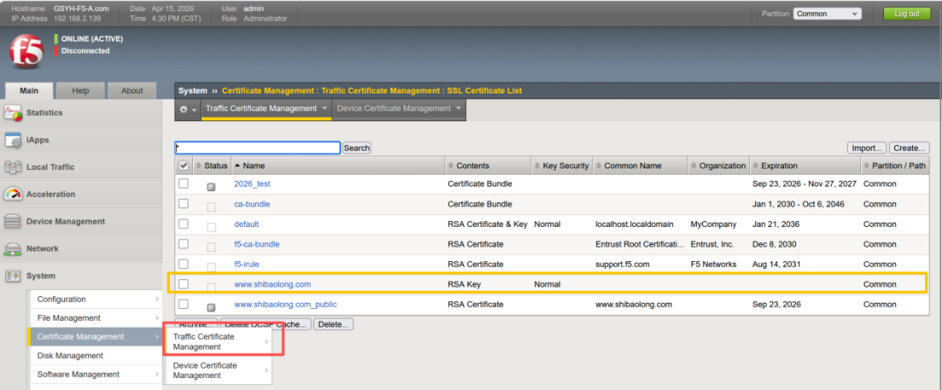This screenshot has width=942, height=390.
Task: Check the box for 2026_test certificate
Action: (x=183, y=183)
